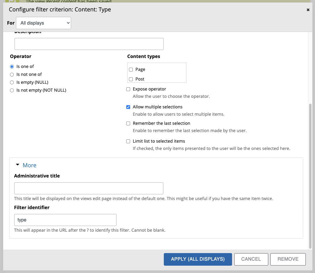Click the More section triangle arrow
315x273 pixels.
pyautogui.click(x=18, y=165)
